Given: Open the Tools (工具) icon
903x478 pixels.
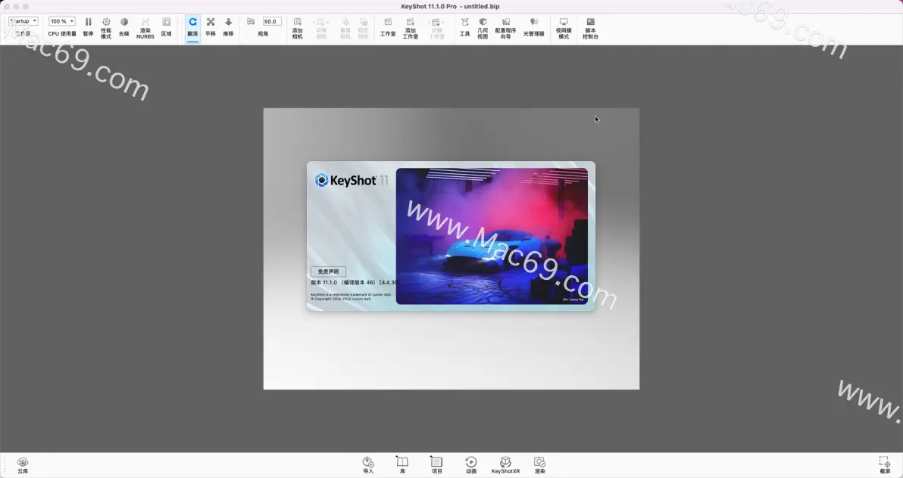Looking at the screenshot, I should (x=464, y=27).
